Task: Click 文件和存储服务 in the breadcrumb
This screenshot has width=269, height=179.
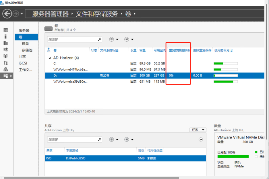Action: (97, 14)
